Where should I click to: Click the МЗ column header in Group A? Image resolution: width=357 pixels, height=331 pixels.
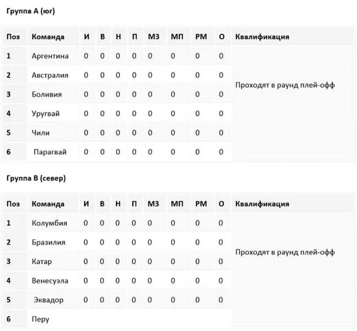[x=154, y=37]
